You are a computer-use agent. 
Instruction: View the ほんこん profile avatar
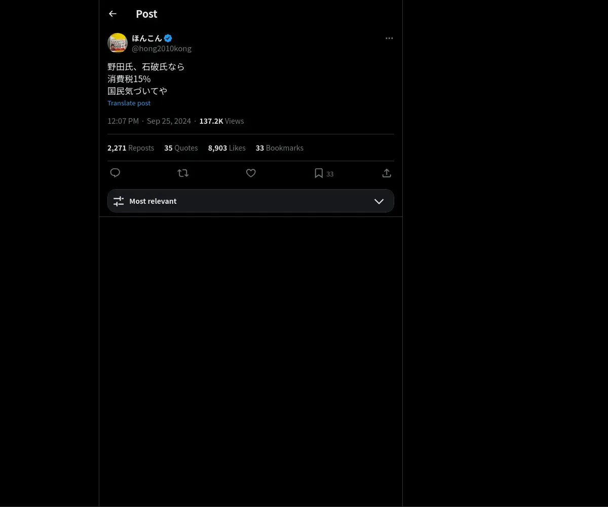click(118, 43)
